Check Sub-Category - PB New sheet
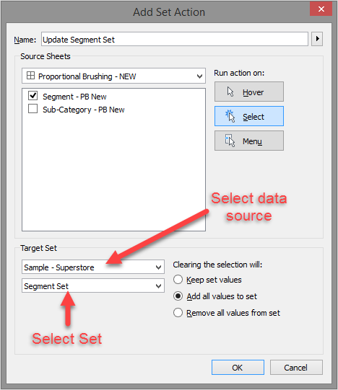Image resolution: width=338 pixels, height=390 pixels. [33, 109]
